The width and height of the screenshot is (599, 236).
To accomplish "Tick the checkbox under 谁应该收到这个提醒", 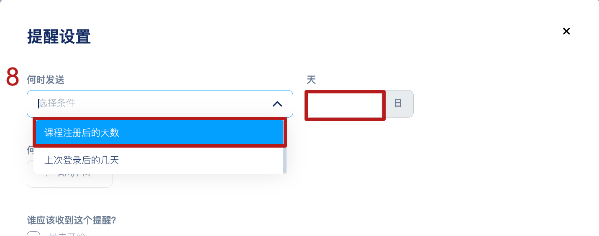I will pos(33,233).
